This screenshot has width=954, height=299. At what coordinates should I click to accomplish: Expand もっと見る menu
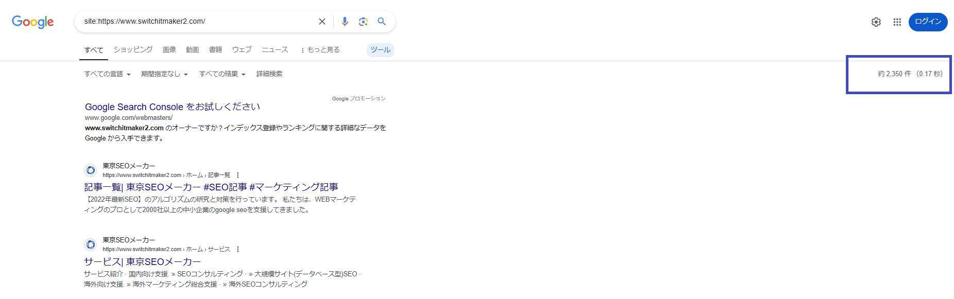click(x=320, y=50)
